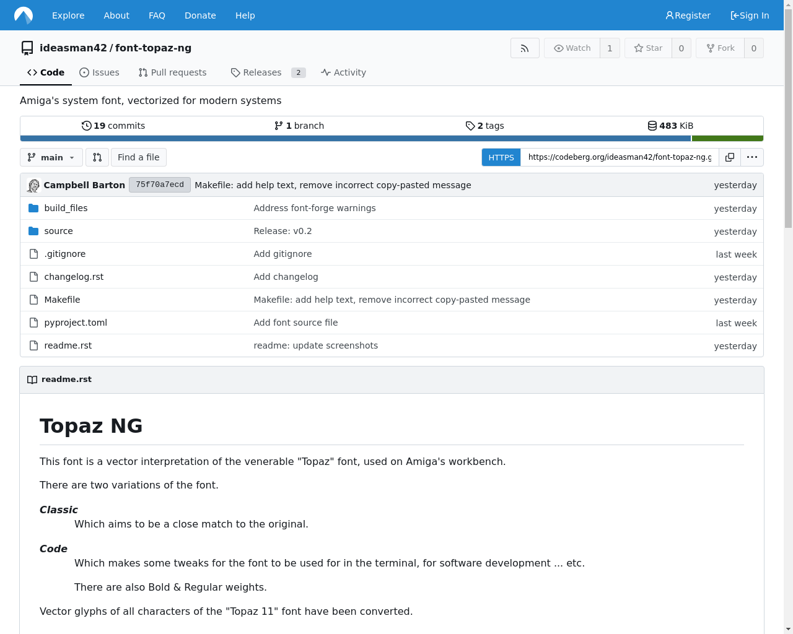View the 1 branch link
This screenshot has height=634, width=793.
click(299, 126)
